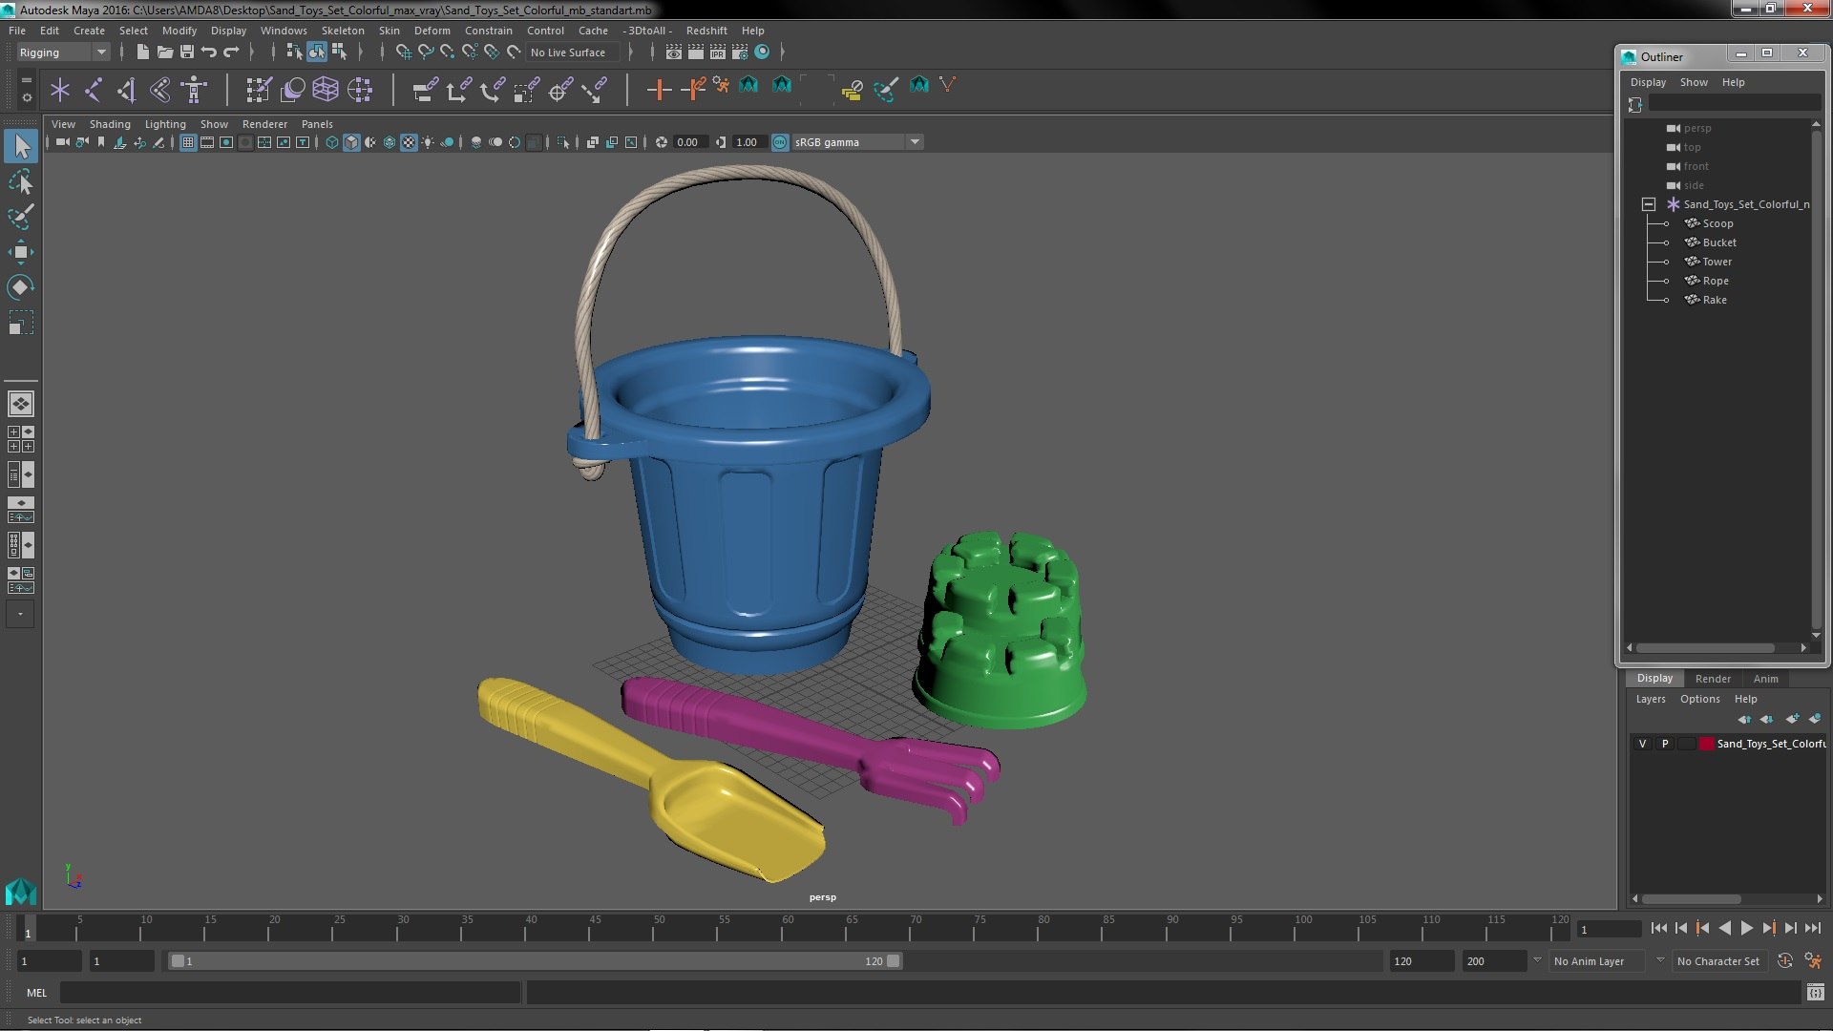Select the Move tool in the toolbox
This screenshot has width=1833, height=1031.
point(20,252)
